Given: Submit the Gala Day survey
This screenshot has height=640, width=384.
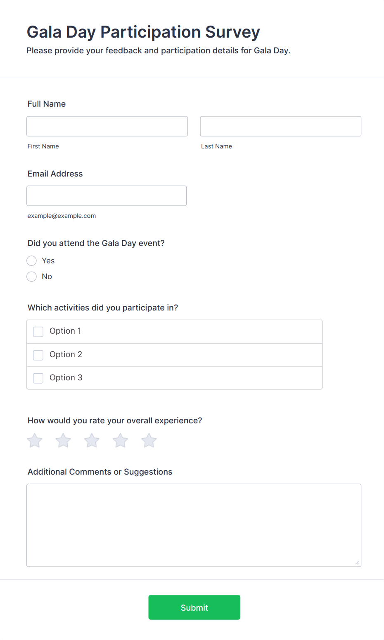Looking at the screenshot, I should click(x=194, y=607).
